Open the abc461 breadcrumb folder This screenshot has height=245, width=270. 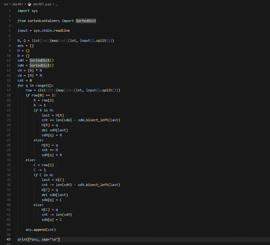click(x=17, y=4)
